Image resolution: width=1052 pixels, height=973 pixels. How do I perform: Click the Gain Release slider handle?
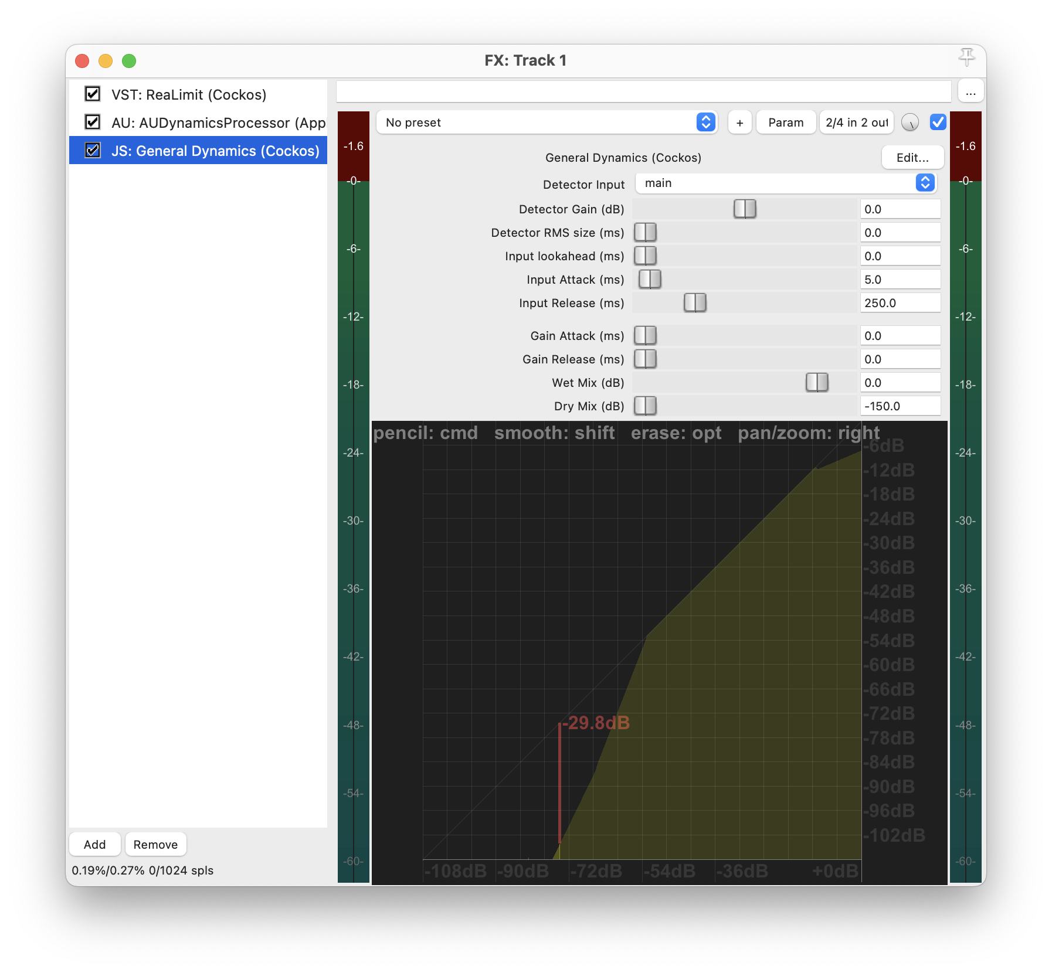(x=645, y=359)
